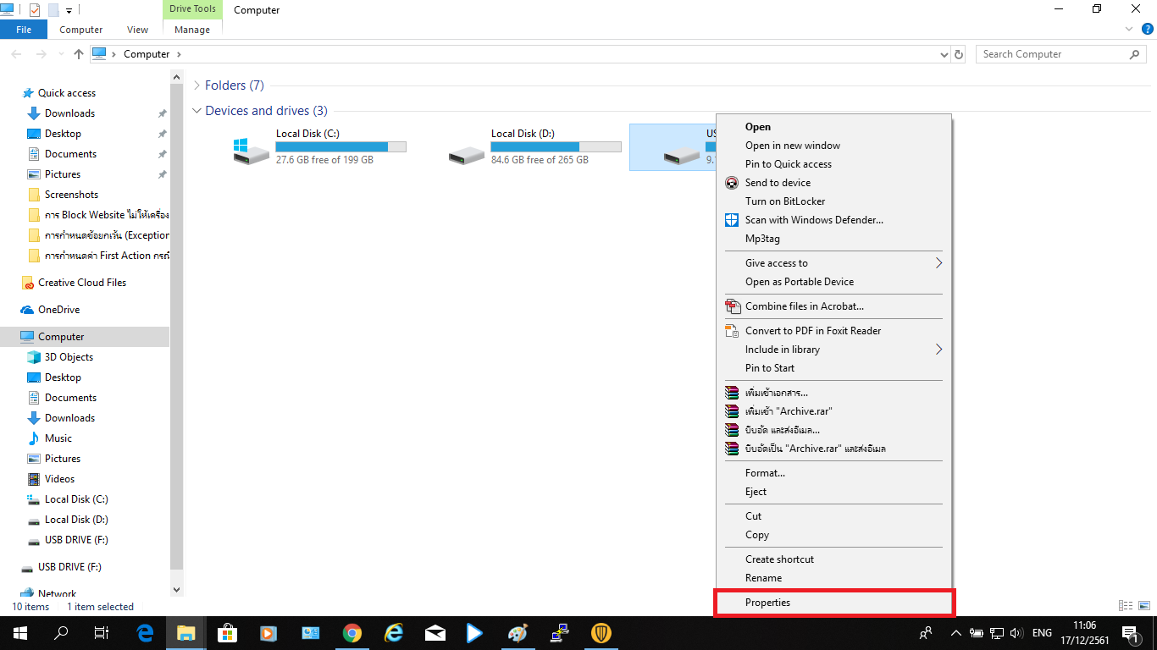Expand the Folders (7) group
Image resolution: width=1157 pixels, height=650 pixels.
pyautogui.click(x=197, y=85)
